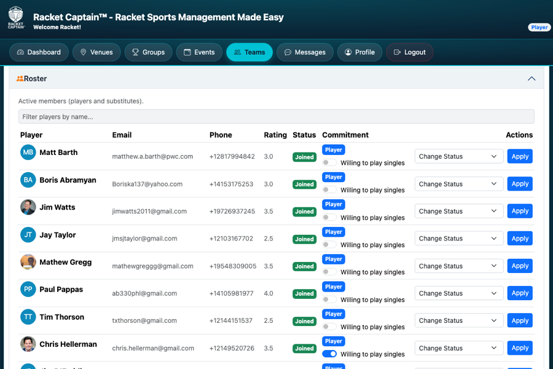
Task: Collapse the Roster section chevron
Action: click(531, 78)
